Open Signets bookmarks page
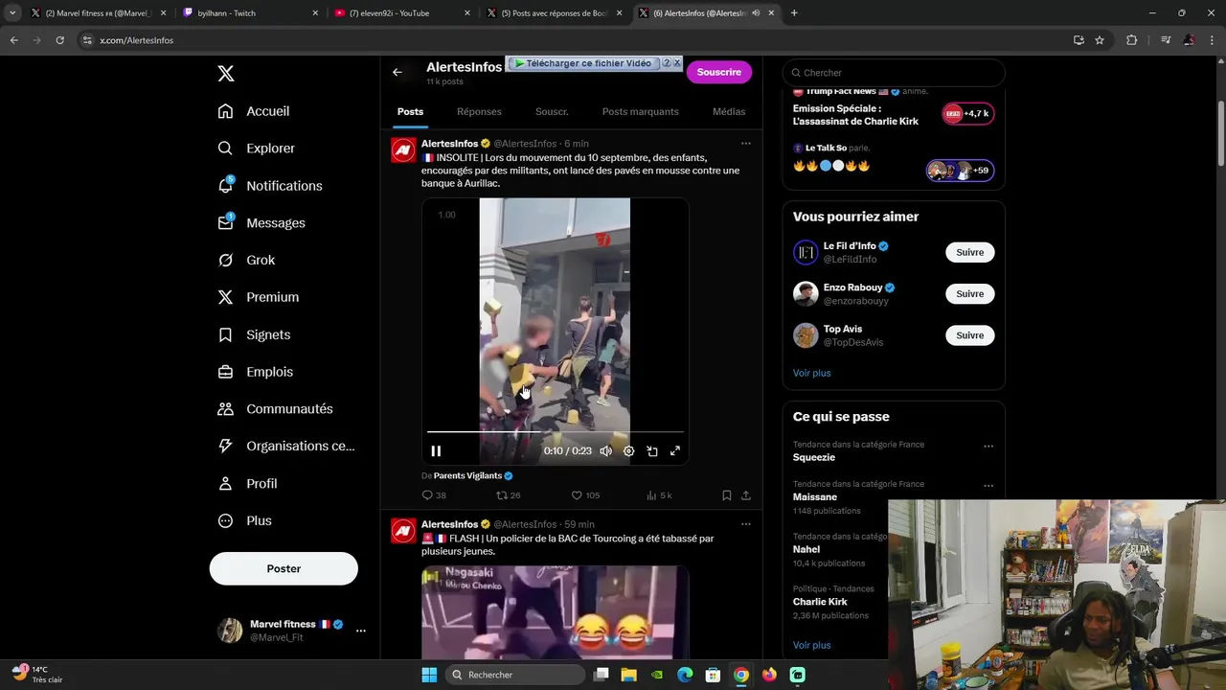Viewport: 1226px width, 690px height. point(254,334)
